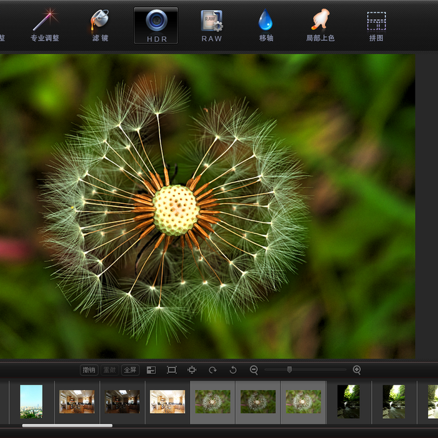The height and width of the screenshot is (438, 438).
Task: Click the zoom level slider handle
Action: click(289, 369)
